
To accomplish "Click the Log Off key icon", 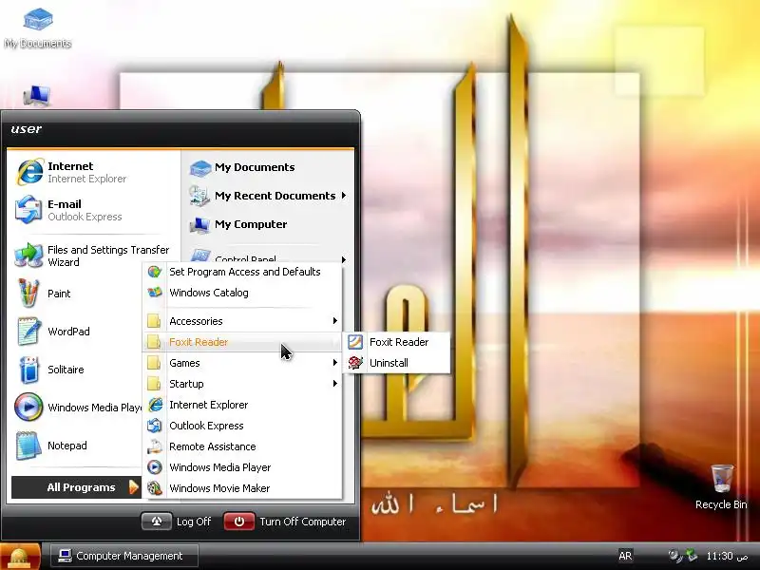I will tap(157, 522).
